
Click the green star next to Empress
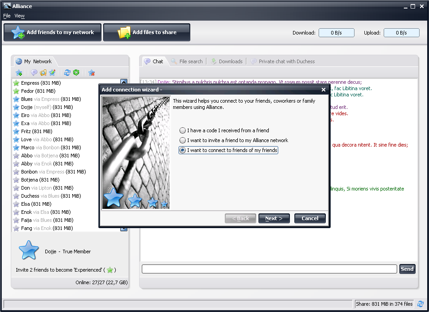pyautogui.click(x=16, y=83)
